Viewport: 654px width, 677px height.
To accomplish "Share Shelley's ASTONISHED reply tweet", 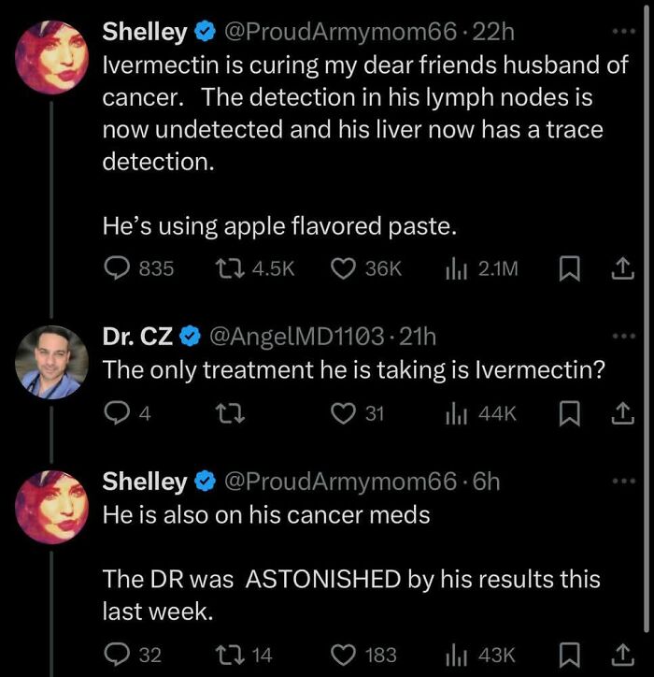I will tap(620, 655).
